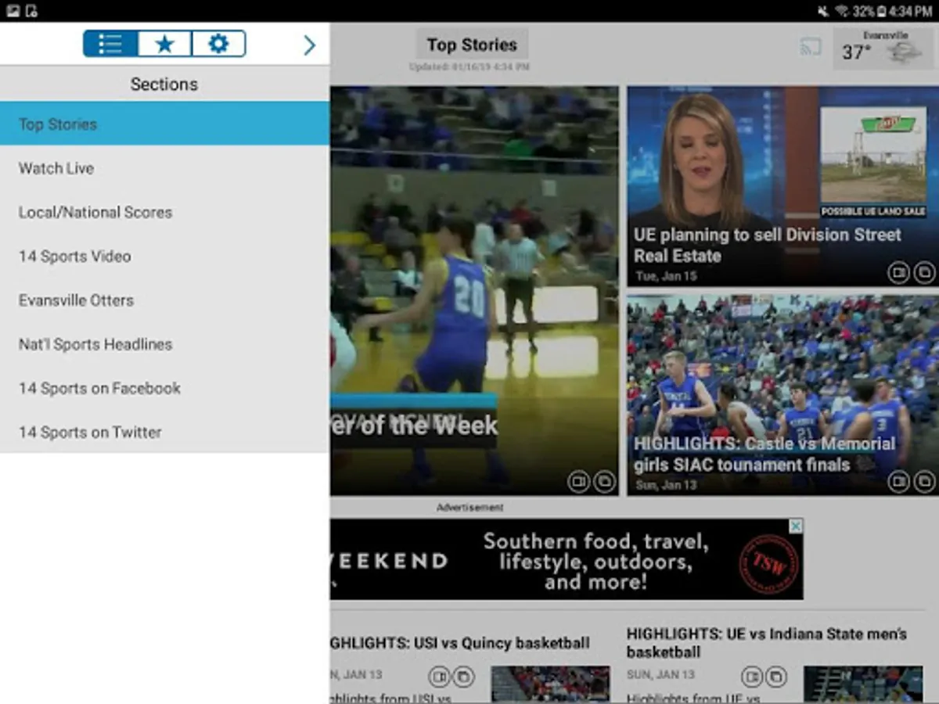The image size is (939, 704).
Task: Open Local/National Scores section
Action: [x=164, y=212]
